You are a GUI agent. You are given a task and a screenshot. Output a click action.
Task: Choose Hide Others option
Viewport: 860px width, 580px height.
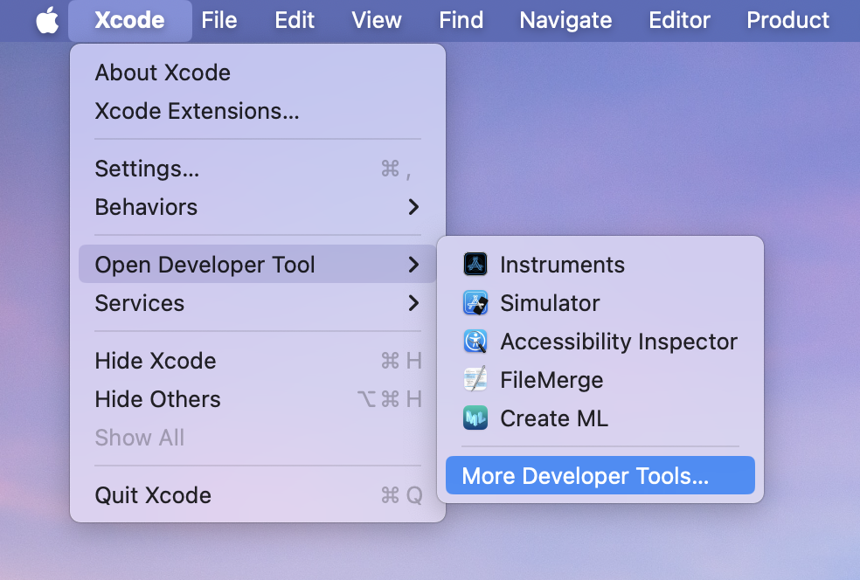pyautogui.click(x=157, y=399)
